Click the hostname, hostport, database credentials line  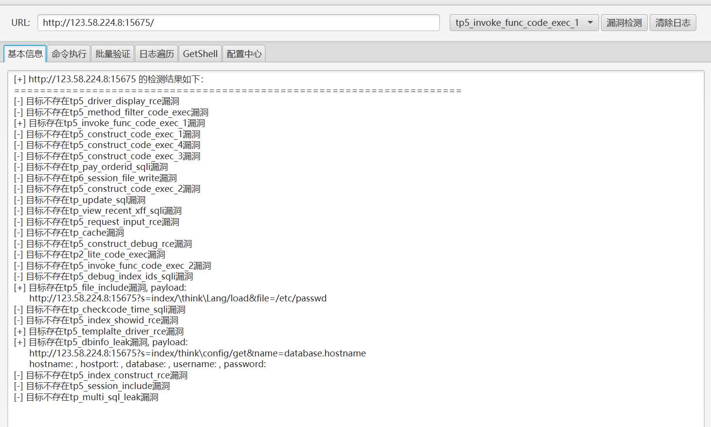(147, 364)
